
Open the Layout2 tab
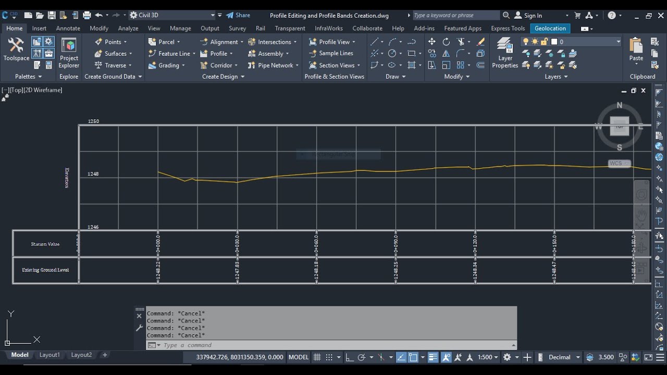coord(81,355)
